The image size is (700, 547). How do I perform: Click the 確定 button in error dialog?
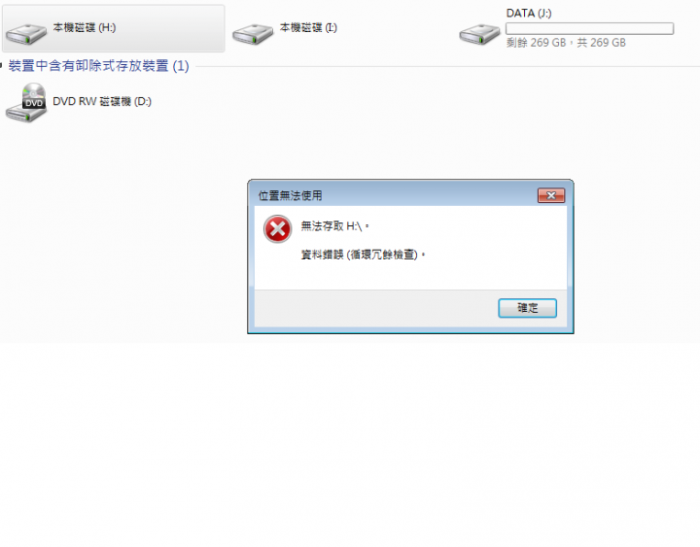tap(527, 308)
